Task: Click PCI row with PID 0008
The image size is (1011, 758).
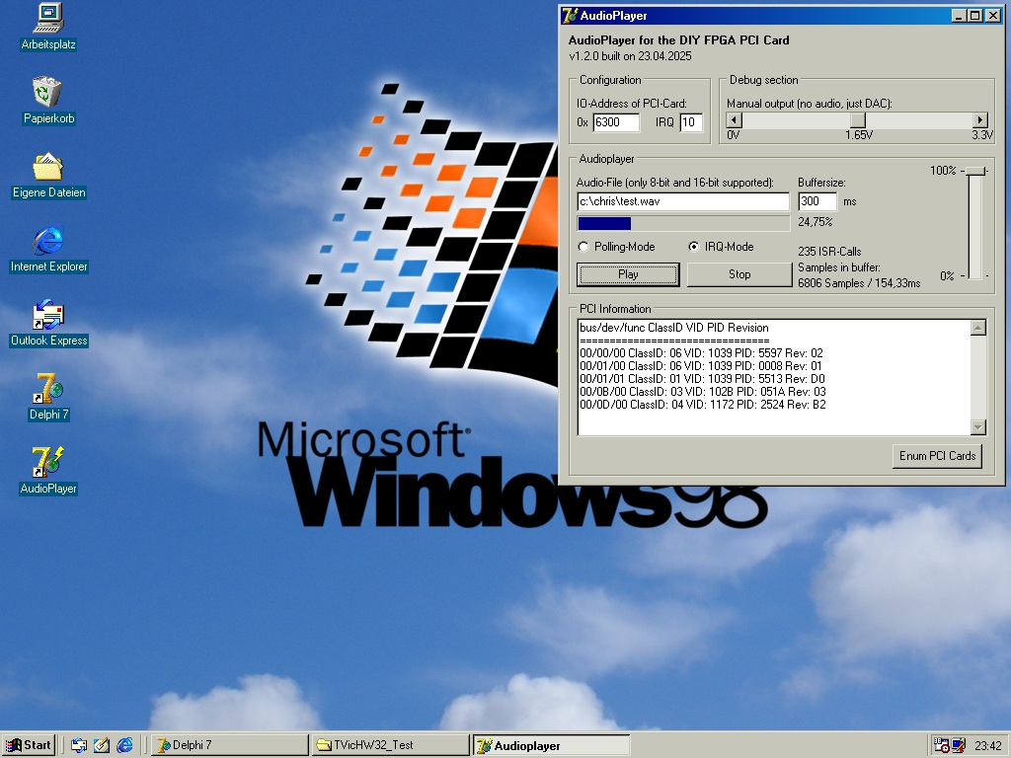Action: (701, 366)
